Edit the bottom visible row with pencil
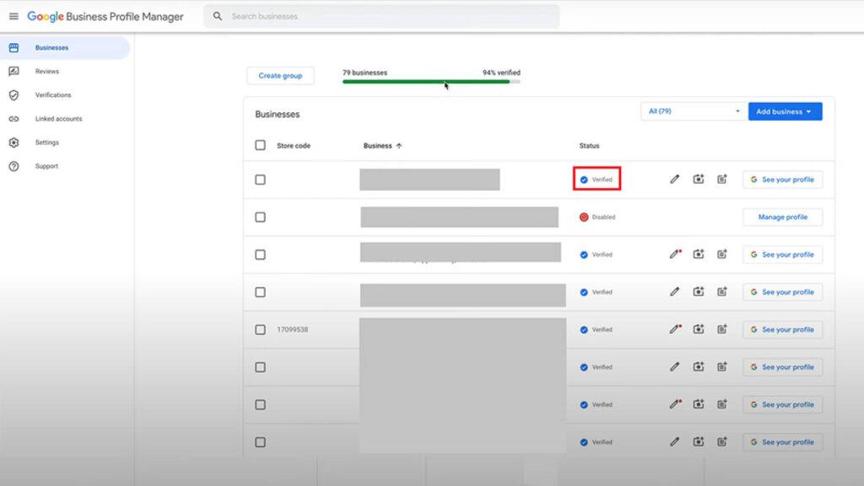This screenshot has width=864, height=486. pos(674,441)
